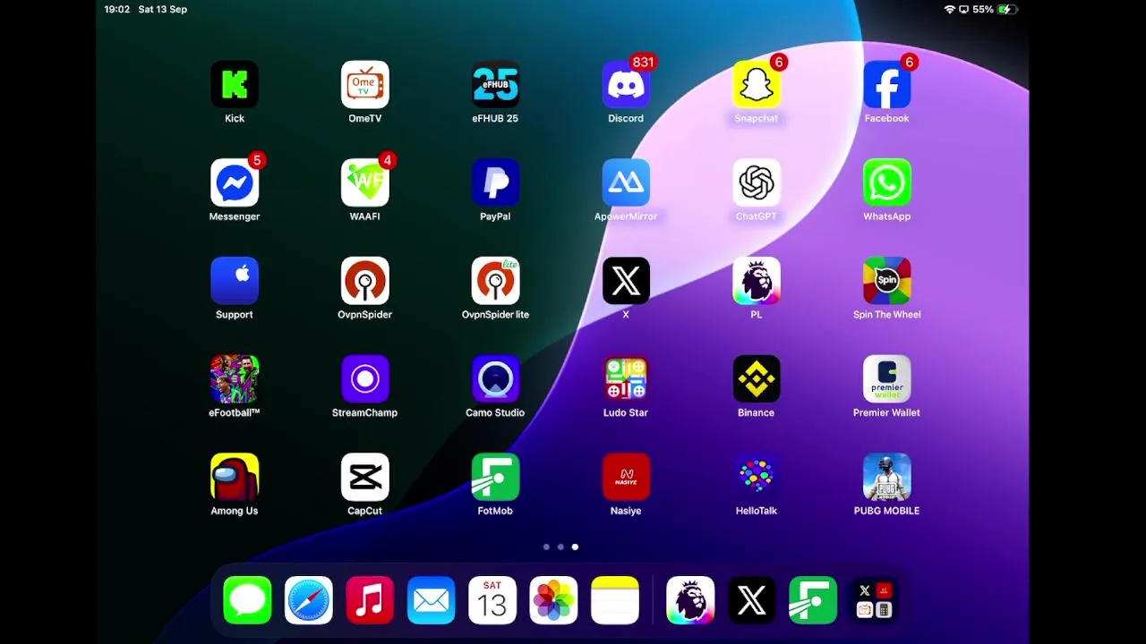This screenshot has height=644, width=1146.
Task: Open Safari from the dock
Action: pyautogui.click(x=309, y=600)
